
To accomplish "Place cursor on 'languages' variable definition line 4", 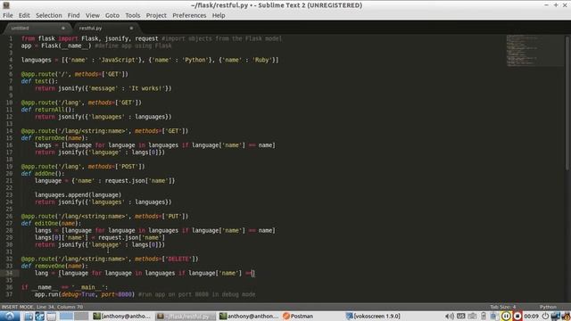I will (x=36, y=60).
